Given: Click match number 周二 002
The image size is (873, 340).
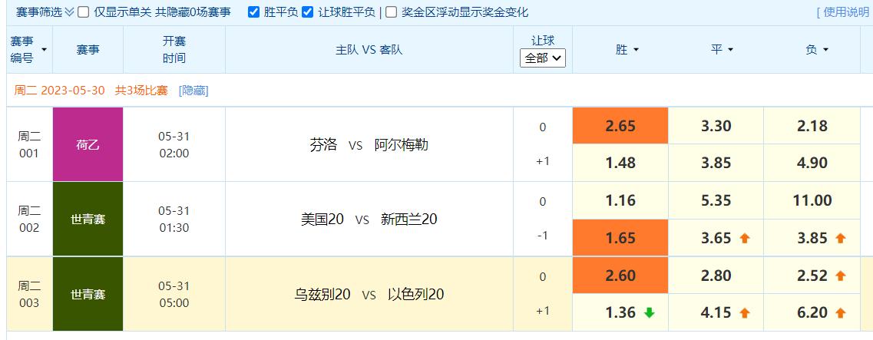Looking at the screenshot, I should pyautogui.click(x=29, y=220).
